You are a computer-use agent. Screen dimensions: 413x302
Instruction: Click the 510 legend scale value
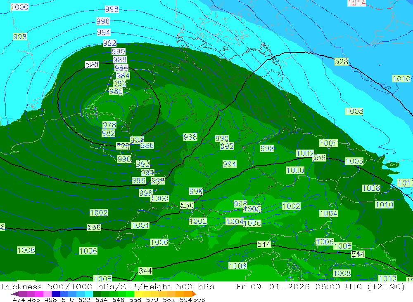(68, 300)
